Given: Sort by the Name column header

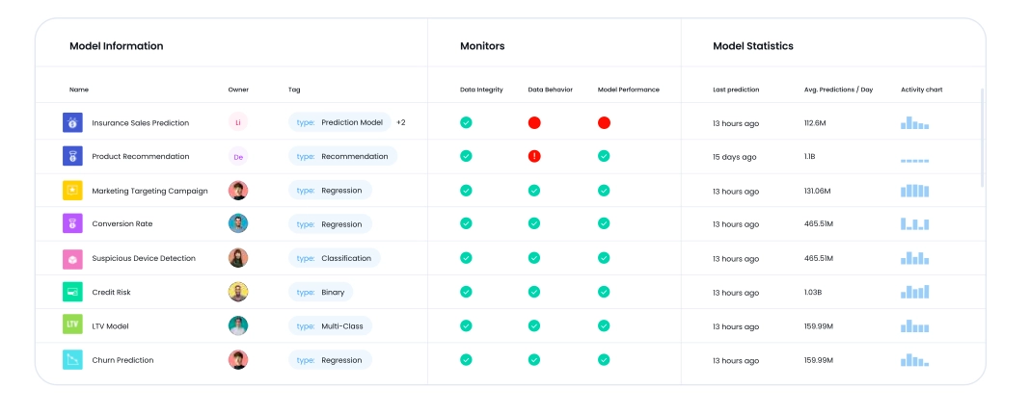Looking at the screenshot, I should [79, 90].
